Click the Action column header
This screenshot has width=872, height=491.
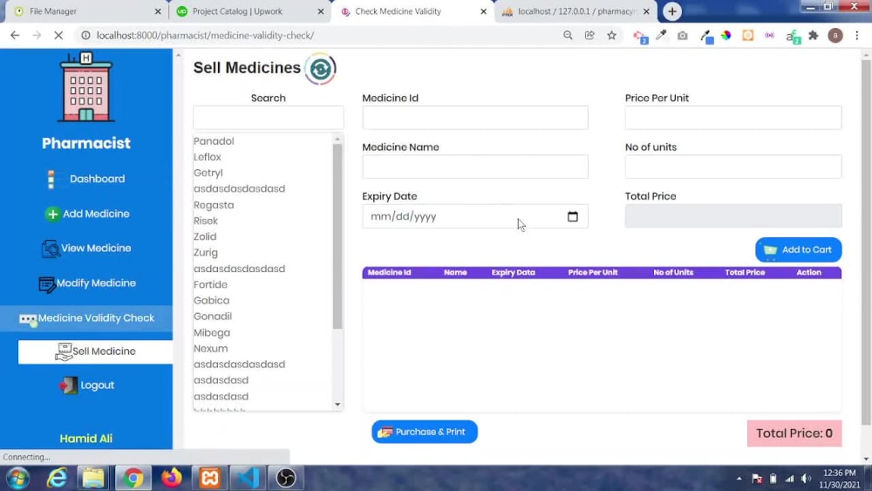tap(808, 272)
